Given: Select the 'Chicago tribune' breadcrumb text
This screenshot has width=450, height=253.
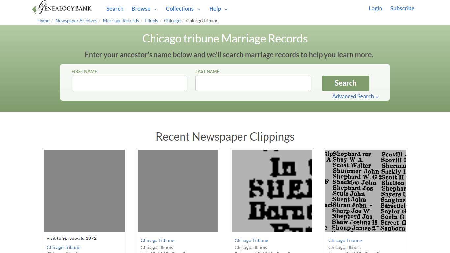Looking at the screenshot, I should pos(202,21).
